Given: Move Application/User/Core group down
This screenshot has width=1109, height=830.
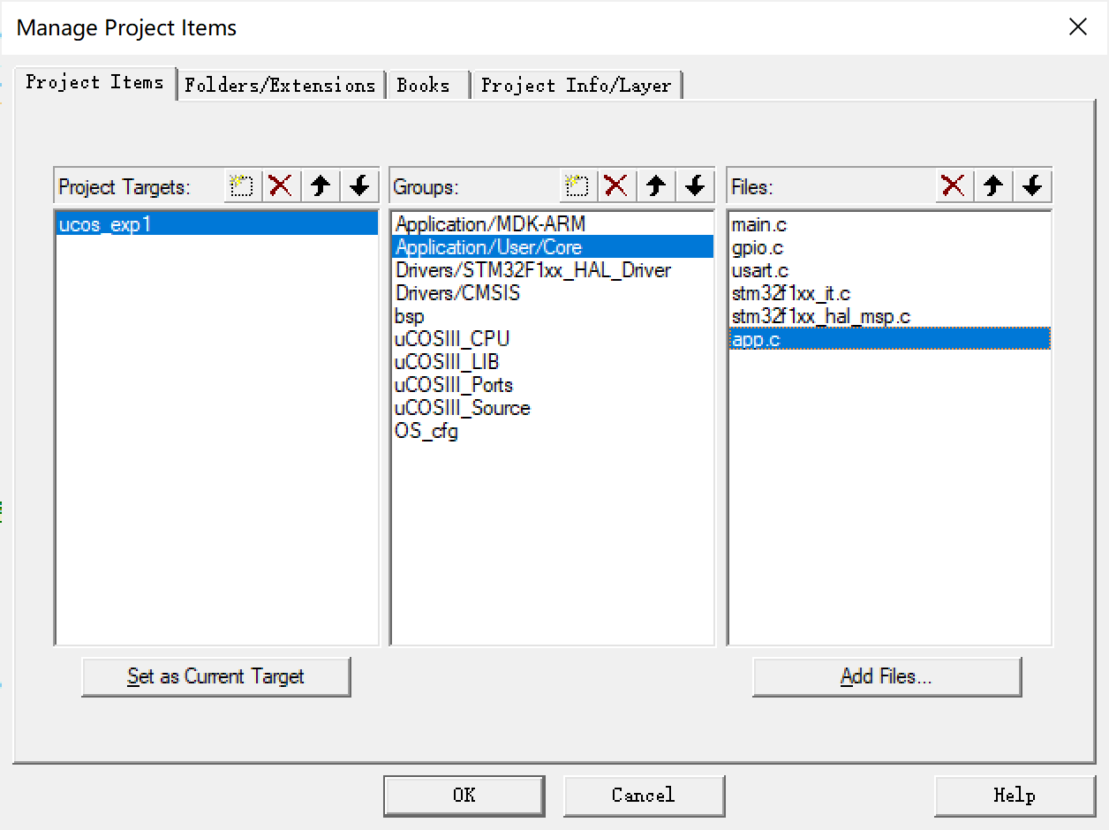Looking at the screenshot, I should [694, 185].
